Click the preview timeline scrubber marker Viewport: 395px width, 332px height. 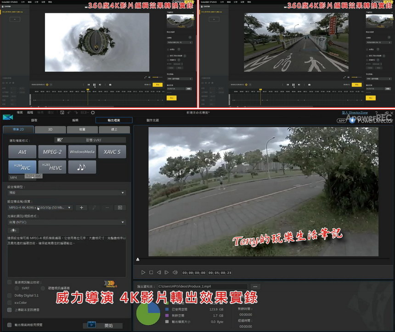tap(138, 260)
